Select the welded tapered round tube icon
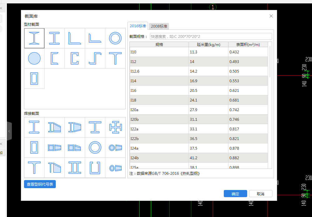 (x=115, y=147)
